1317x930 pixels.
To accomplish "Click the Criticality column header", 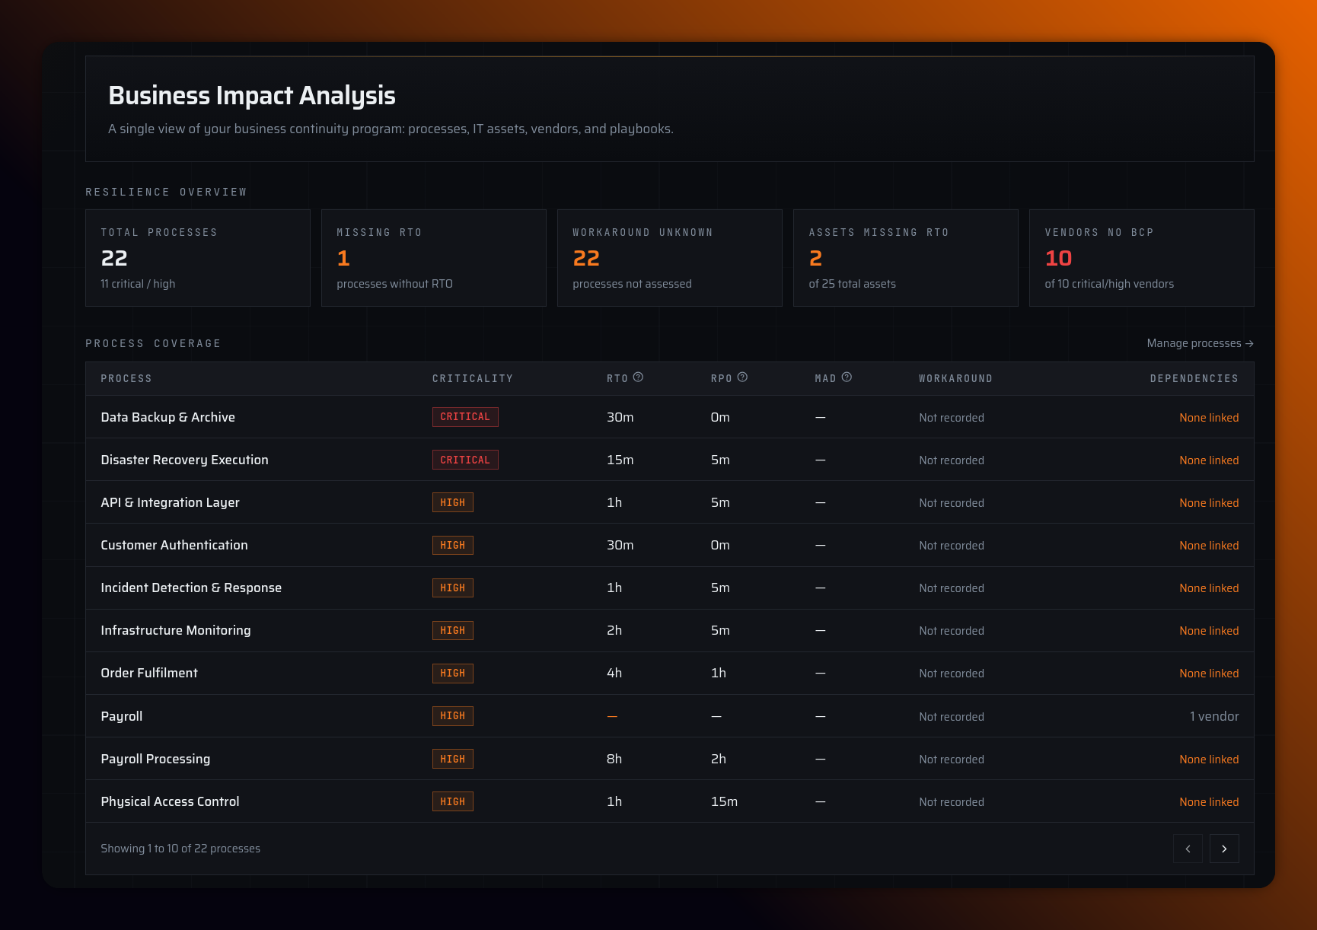I will [x=473, y=378].
